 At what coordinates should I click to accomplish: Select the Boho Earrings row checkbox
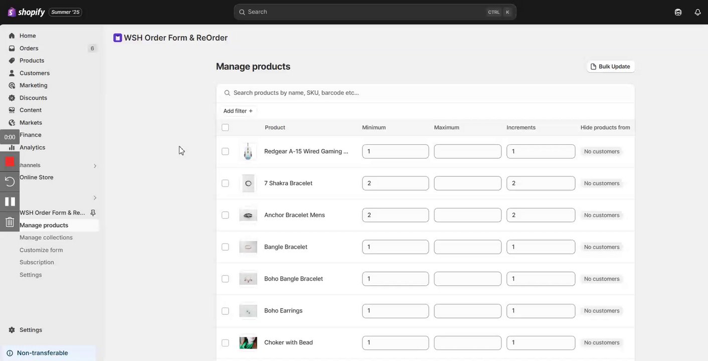(225, 311)
